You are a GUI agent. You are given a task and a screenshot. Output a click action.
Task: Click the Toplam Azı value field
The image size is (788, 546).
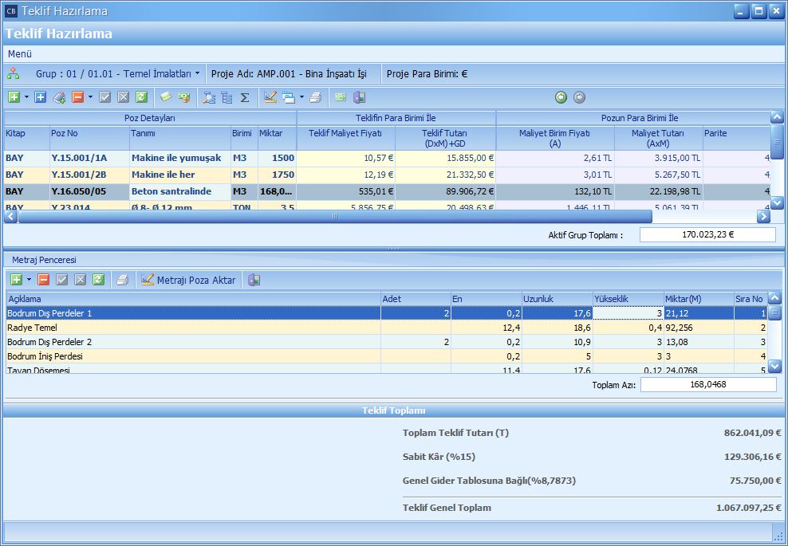[707, 385]
